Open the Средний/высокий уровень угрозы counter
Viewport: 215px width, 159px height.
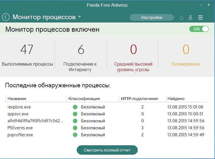coord(133,58)
